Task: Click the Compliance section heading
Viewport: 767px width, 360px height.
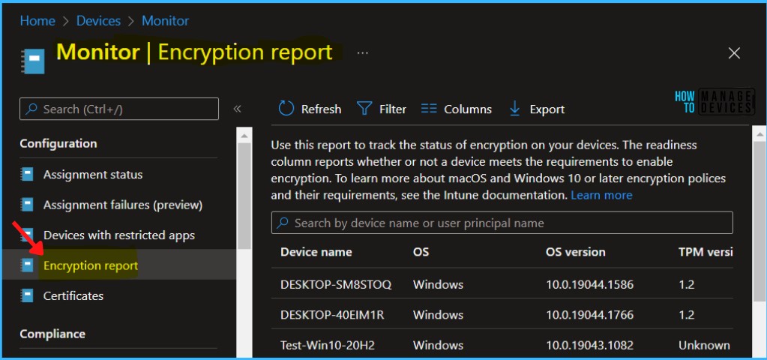Action: point(52,334)
